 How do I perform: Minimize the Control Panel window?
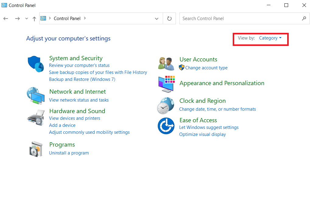coord(269,5)
